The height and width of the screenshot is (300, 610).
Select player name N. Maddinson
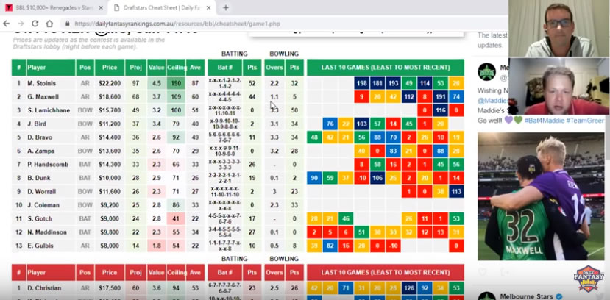[x=47, y=232]
